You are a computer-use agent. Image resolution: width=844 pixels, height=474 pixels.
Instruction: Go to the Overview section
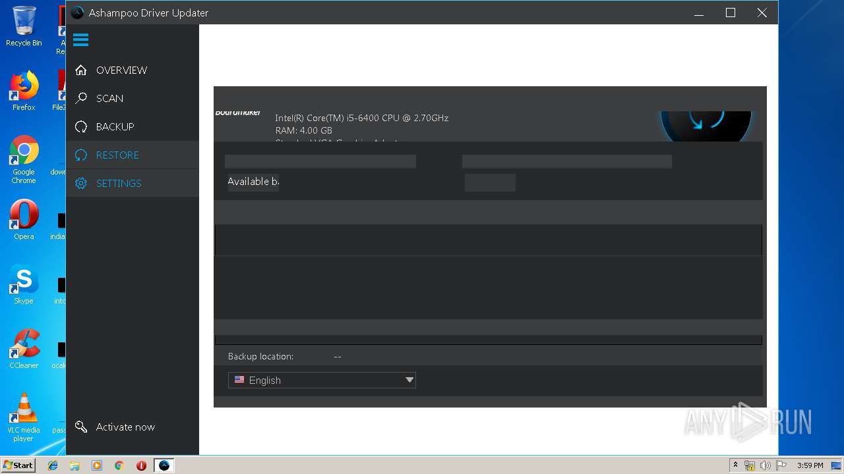point(132,70)
